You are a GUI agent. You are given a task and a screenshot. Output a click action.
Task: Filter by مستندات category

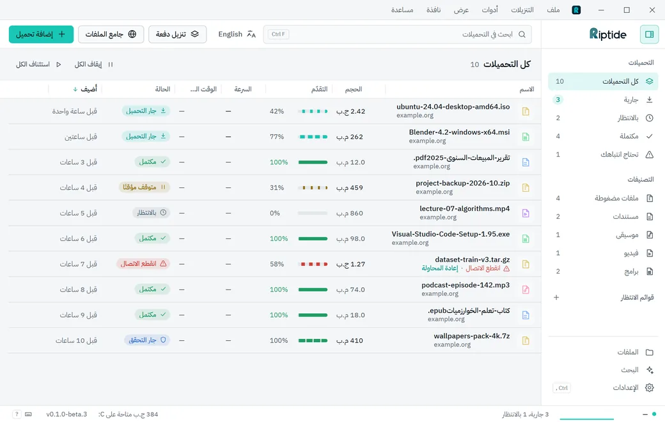[x=602, y=216]
